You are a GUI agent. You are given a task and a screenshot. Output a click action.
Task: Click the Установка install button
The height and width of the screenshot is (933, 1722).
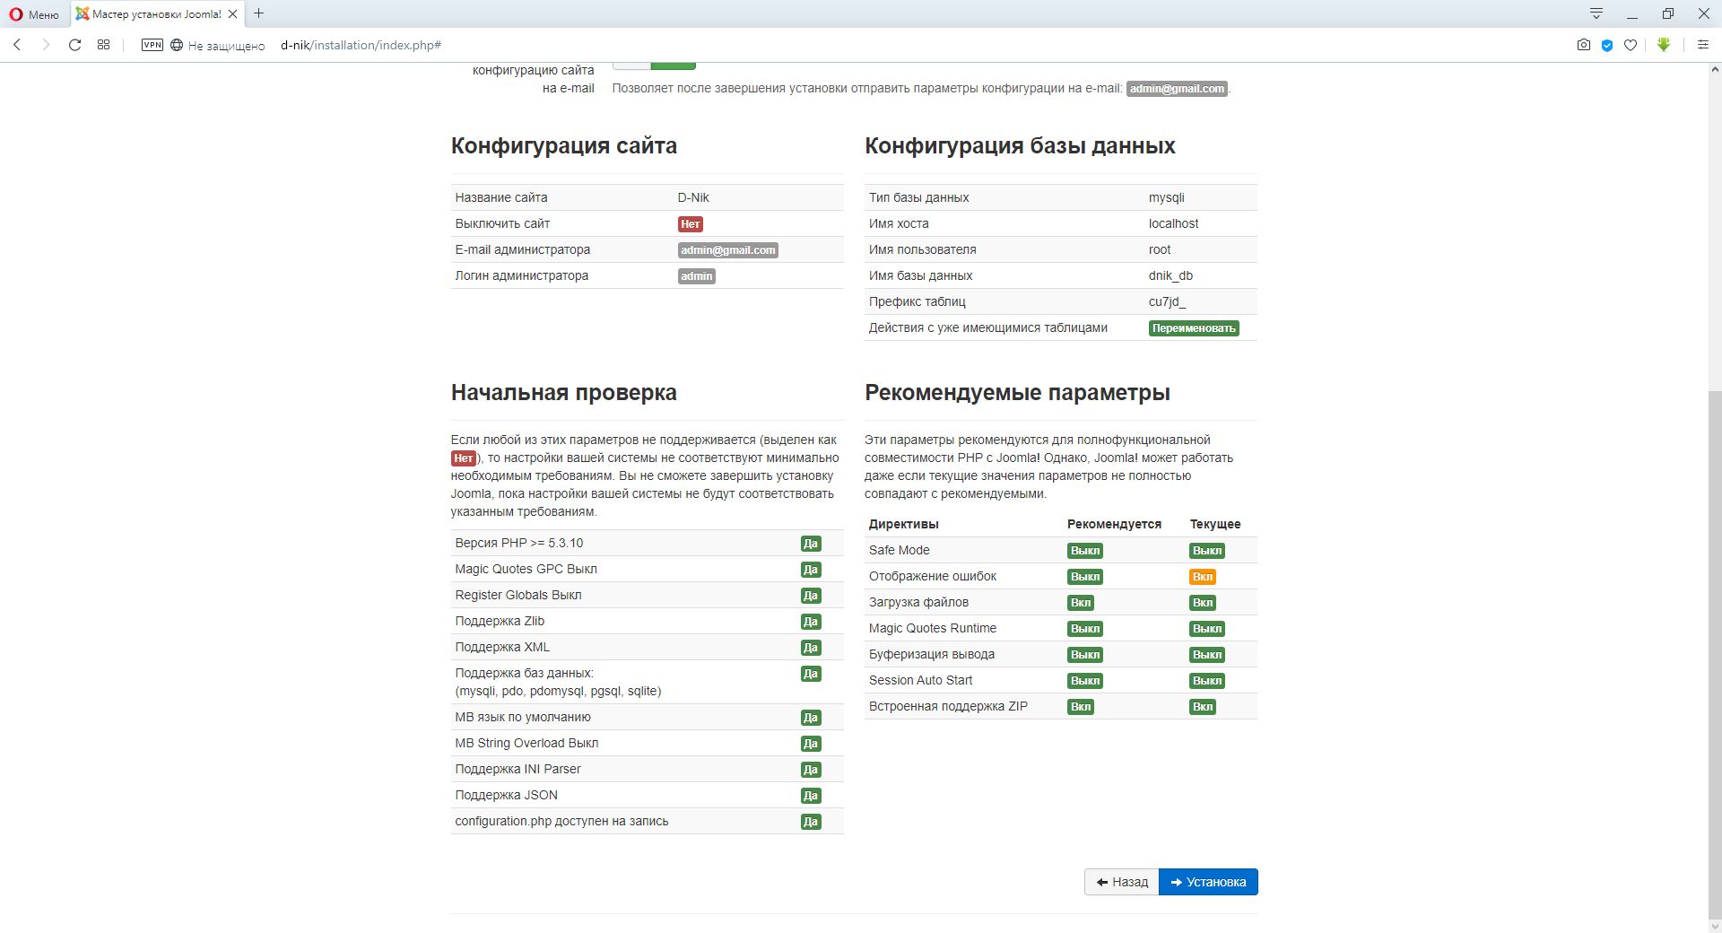(1208, 882)
